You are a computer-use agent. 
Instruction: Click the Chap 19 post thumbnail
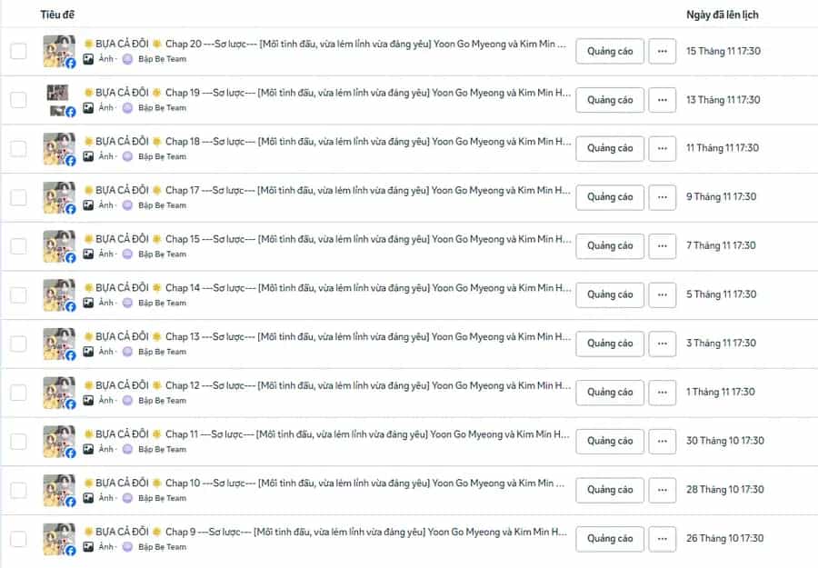point(59,100)
